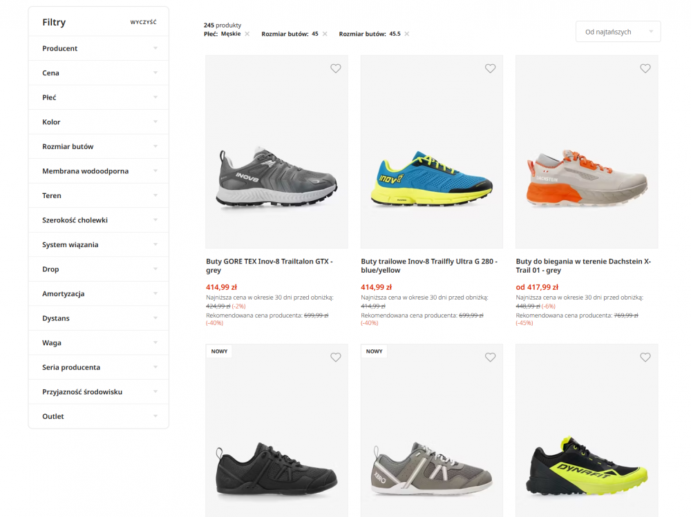Expand the Rozmiar butów filter section
Image resolution: width=691 pixels, height=517 pixels.
tap(99, 146)
